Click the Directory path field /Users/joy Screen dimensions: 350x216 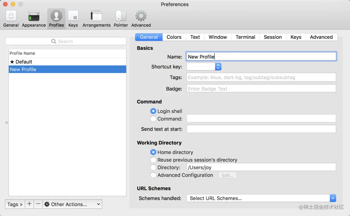coord(261,167)
